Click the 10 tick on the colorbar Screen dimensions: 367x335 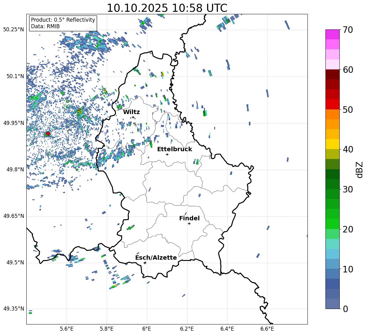tap(347, 269)
